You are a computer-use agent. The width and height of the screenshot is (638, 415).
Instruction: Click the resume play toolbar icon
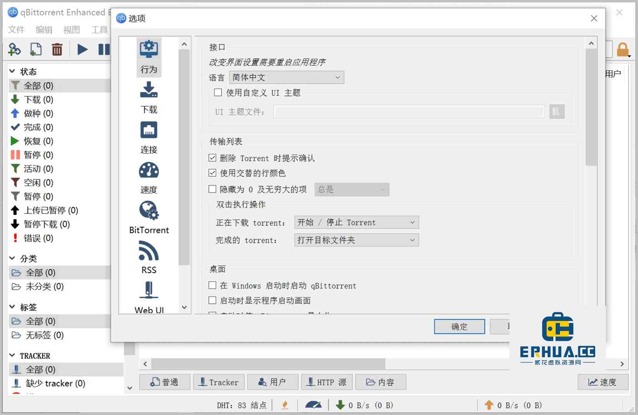82,49
